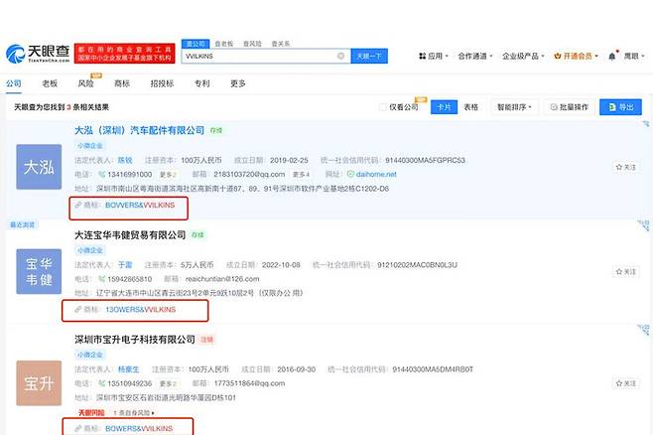Viewport: 653px width, 435px height.
Task: Click the Tianyancha logo
Action: coord(38,54)
